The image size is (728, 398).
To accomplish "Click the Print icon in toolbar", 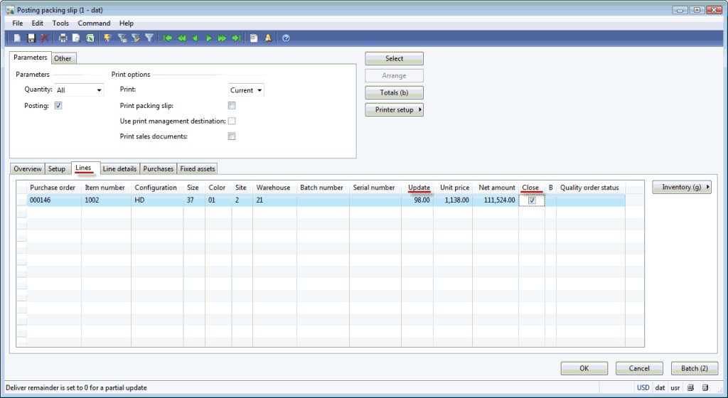I will (63, 38).
